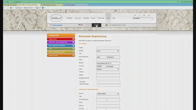Open the Shop menu item
The width and height of the screenshot is (196, 110).
pos(108,18)
